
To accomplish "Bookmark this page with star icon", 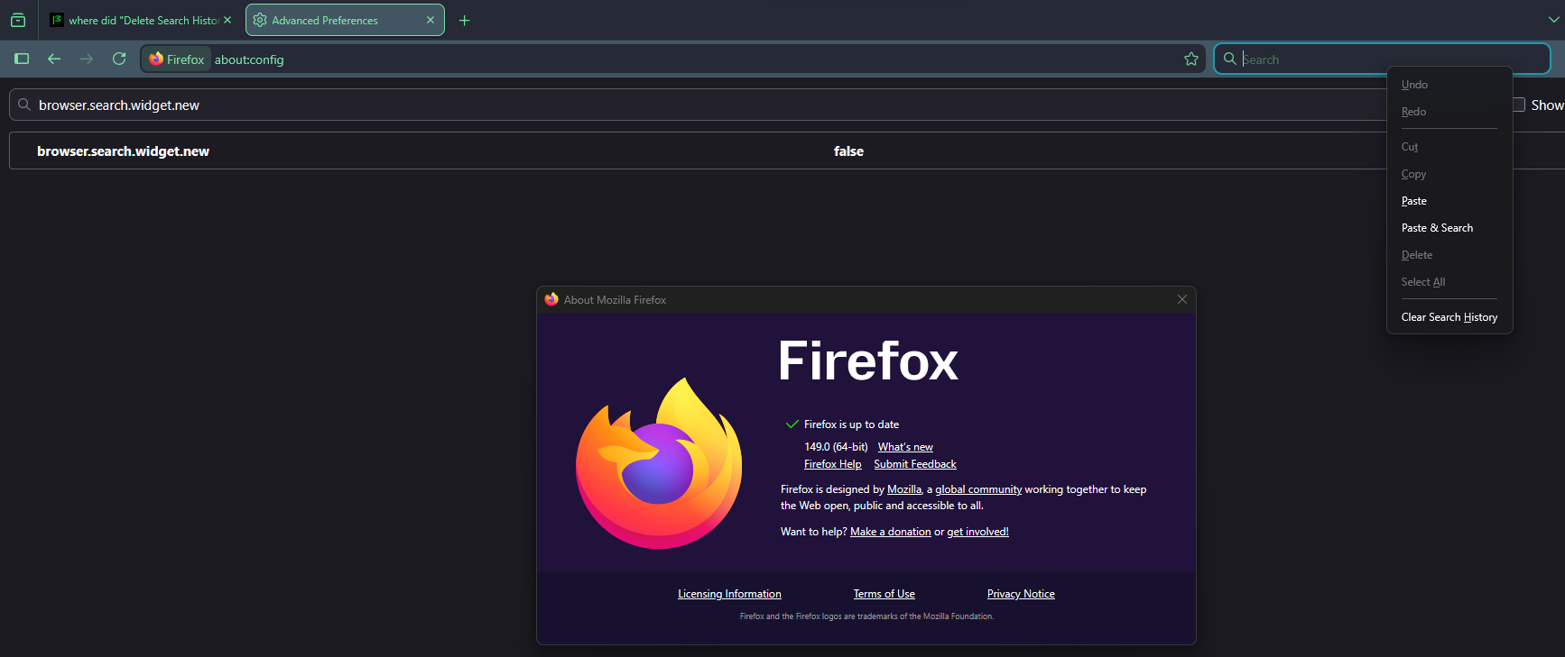I will click(1191, 59).
